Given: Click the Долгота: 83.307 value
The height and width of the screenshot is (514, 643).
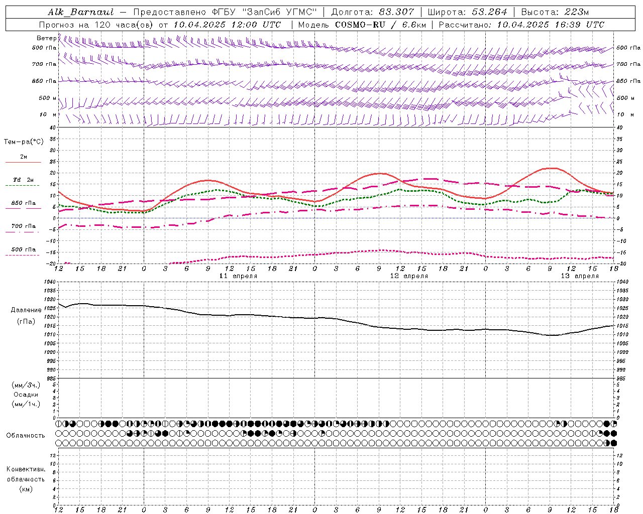Looking at the screenshot, I should point(373,12).
